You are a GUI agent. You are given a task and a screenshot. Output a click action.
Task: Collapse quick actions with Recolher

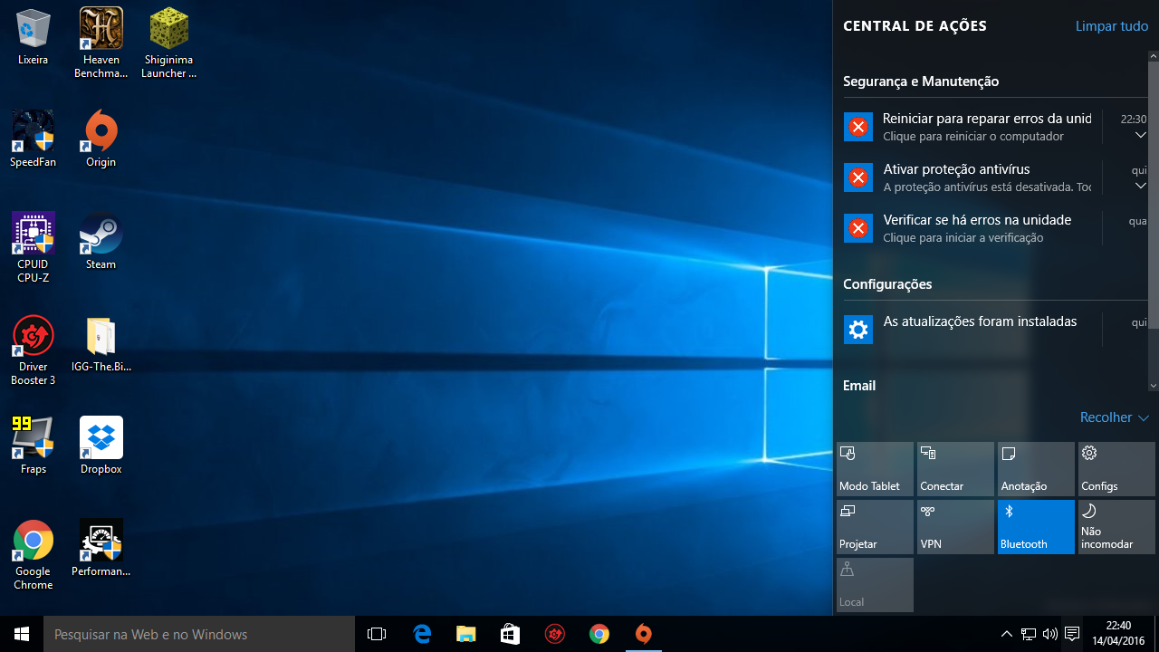1115,417
